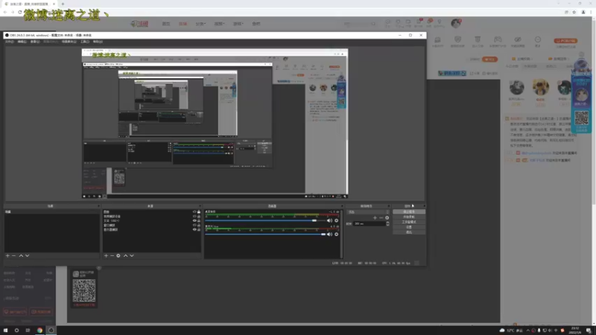Image resolution: width=596 pixels, height=335 pixels.
Task: Open the 文件(F) menu in OBS
Action: (x=10, y=42)
